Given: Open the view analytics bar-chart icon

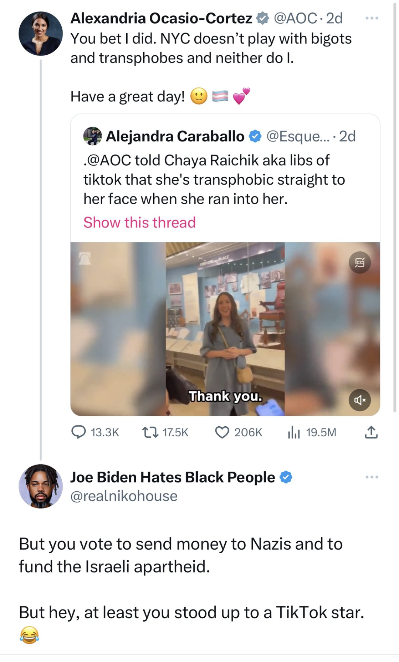Looking at the screenshot, I should [294, 432].
